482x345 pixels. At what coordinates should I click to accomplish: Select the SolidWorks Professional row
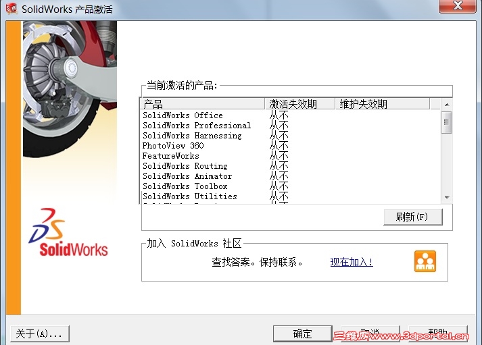point(291,126)
